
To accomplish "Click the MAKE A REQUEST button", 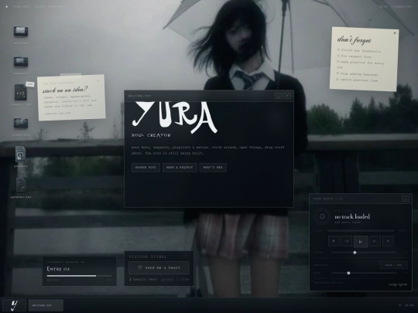I will click(180, 168).
